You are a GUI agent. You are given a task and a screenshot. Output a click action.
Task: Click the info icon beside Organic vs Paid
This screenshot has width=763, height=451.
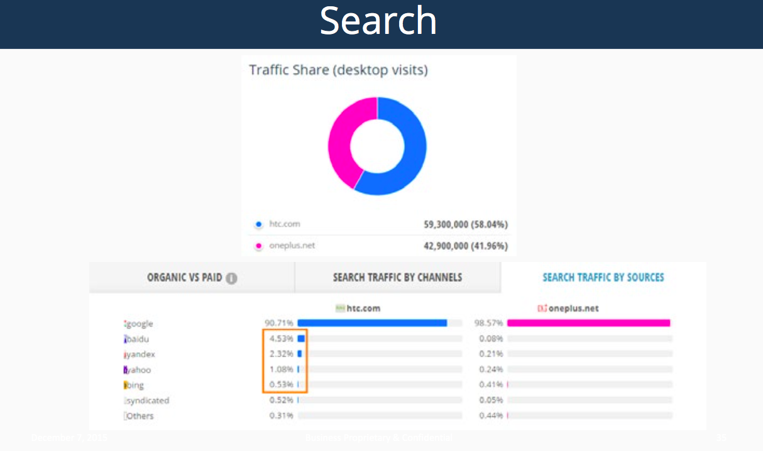pyautogui.click(x=231, y=278)
